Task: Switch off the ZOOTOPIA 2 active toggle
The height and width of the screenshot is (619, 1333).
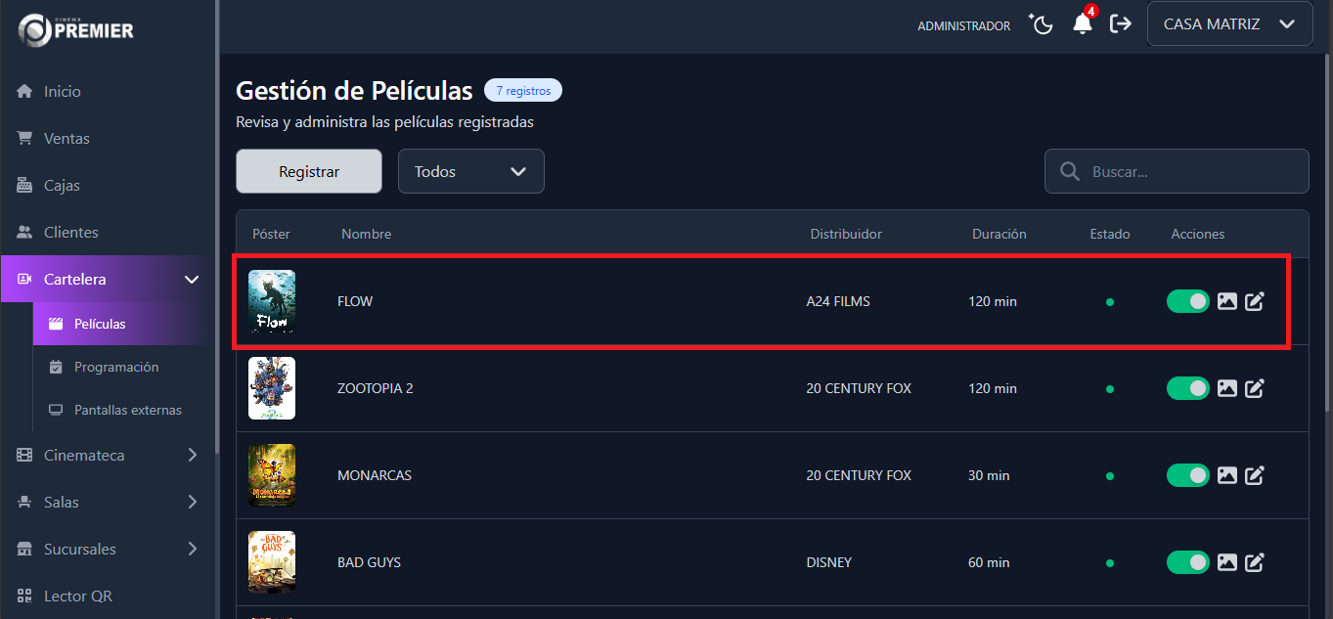Action: click(x=1187, y=388)
